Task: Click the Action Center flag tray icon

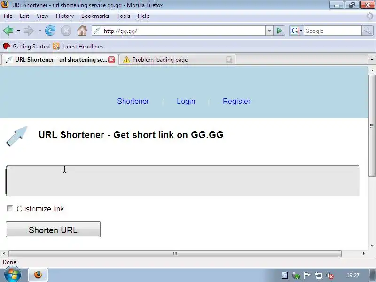Action: tap(307, 275)
